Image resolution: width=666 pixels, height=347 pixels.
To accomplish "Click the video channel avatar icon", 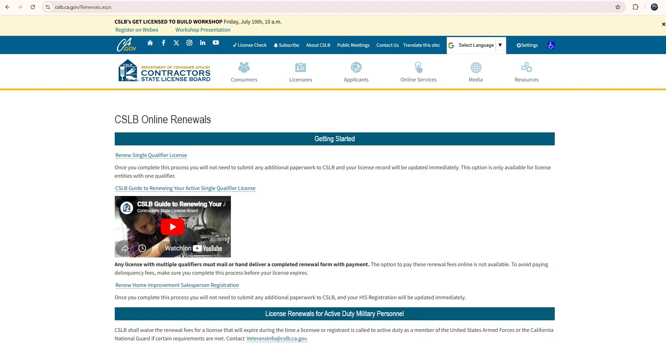I will (x=127, y=208).
